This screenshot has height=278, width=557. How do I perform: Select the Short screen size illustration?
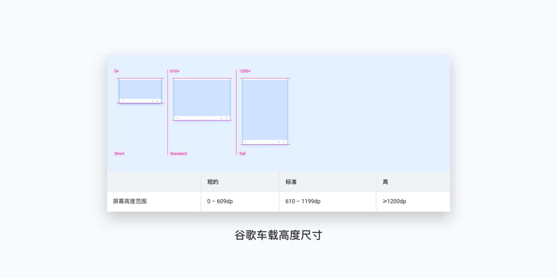pyautogui.click(x=140, y=90)
